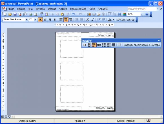This screenshot has width=164, height=124.
Task: Switch to slide sorter view icon
Action: click(6, 116)
